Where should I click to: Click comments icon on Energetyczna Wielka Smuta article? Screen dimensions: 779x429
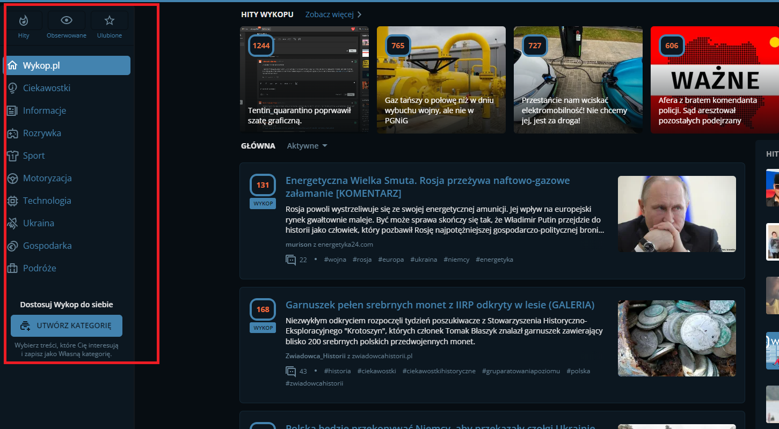tap(291, 260)
